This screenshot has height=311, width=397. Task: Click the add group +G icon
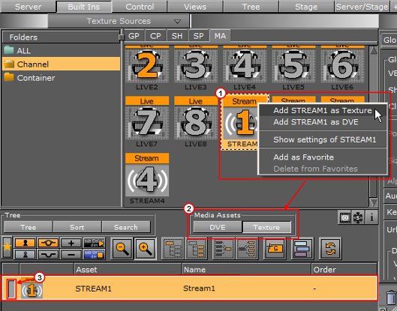tap(275, 248)
